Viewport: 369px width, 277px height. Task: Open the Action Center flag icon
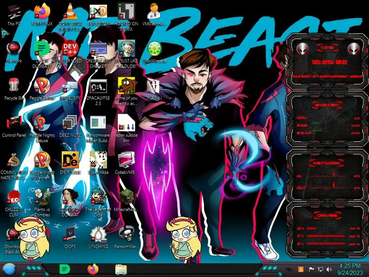tap(311, 269)
